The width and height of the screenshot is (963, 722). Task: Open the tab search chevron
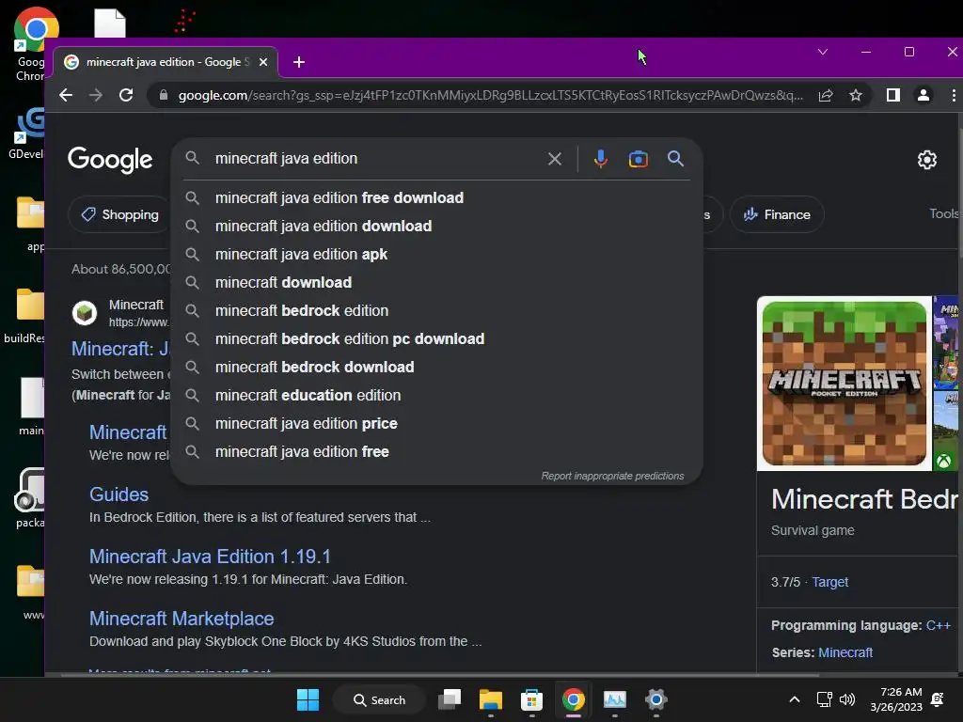pos(823,52)
